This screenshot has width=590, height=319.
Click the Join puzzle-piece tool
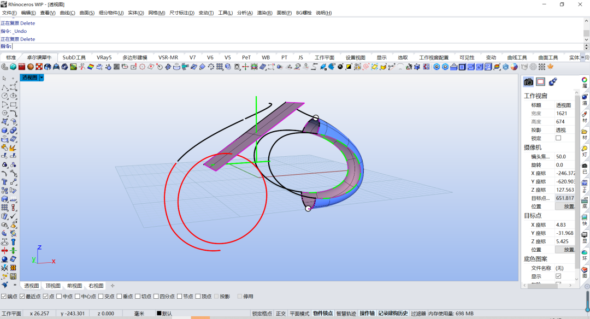coord(4,148)
